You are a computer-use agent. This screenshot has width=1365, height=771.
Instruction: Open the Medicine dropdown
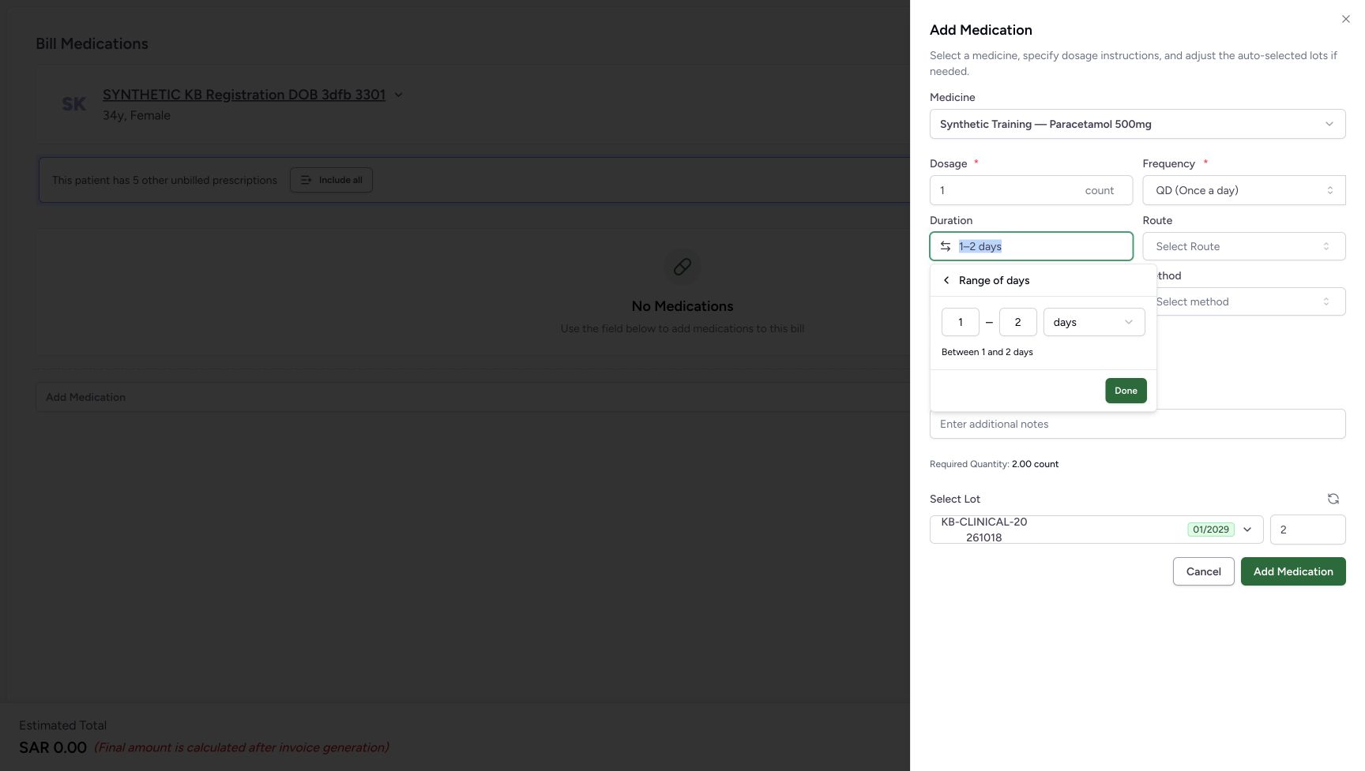tap(1137, 124)
